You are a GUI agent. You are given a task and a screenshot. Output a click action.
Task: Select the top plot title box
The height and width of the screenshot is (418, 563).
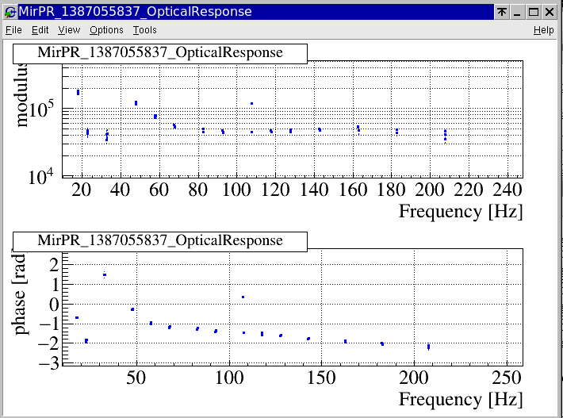pyautogui.click(x=159, y=52)
